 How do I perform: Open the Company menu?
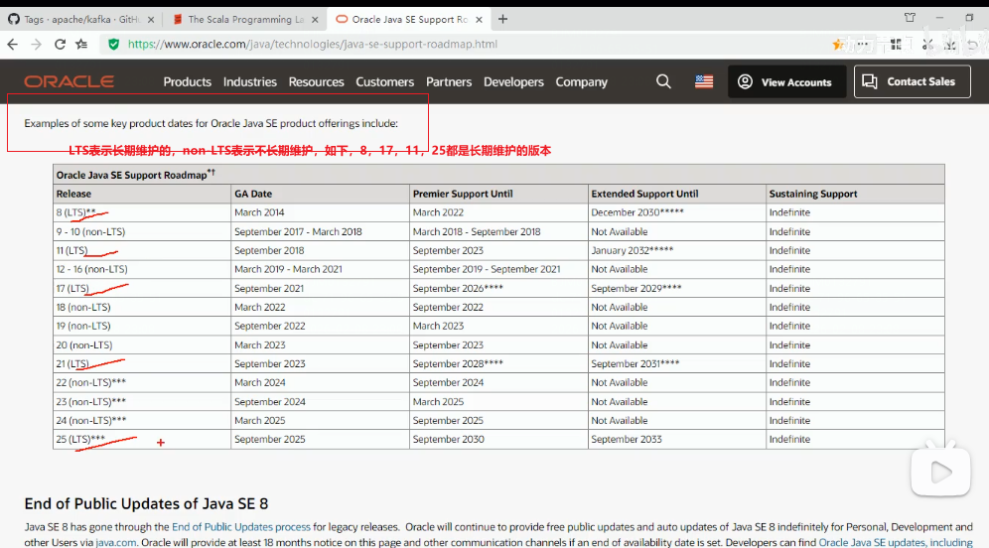coord(581,82)
